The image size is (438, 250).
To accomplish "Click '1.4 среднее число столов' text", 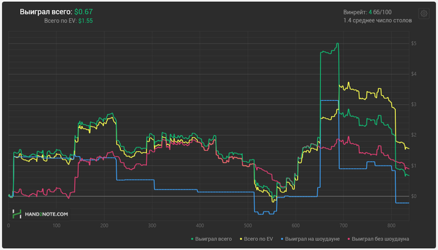I will tap(377, 21).
